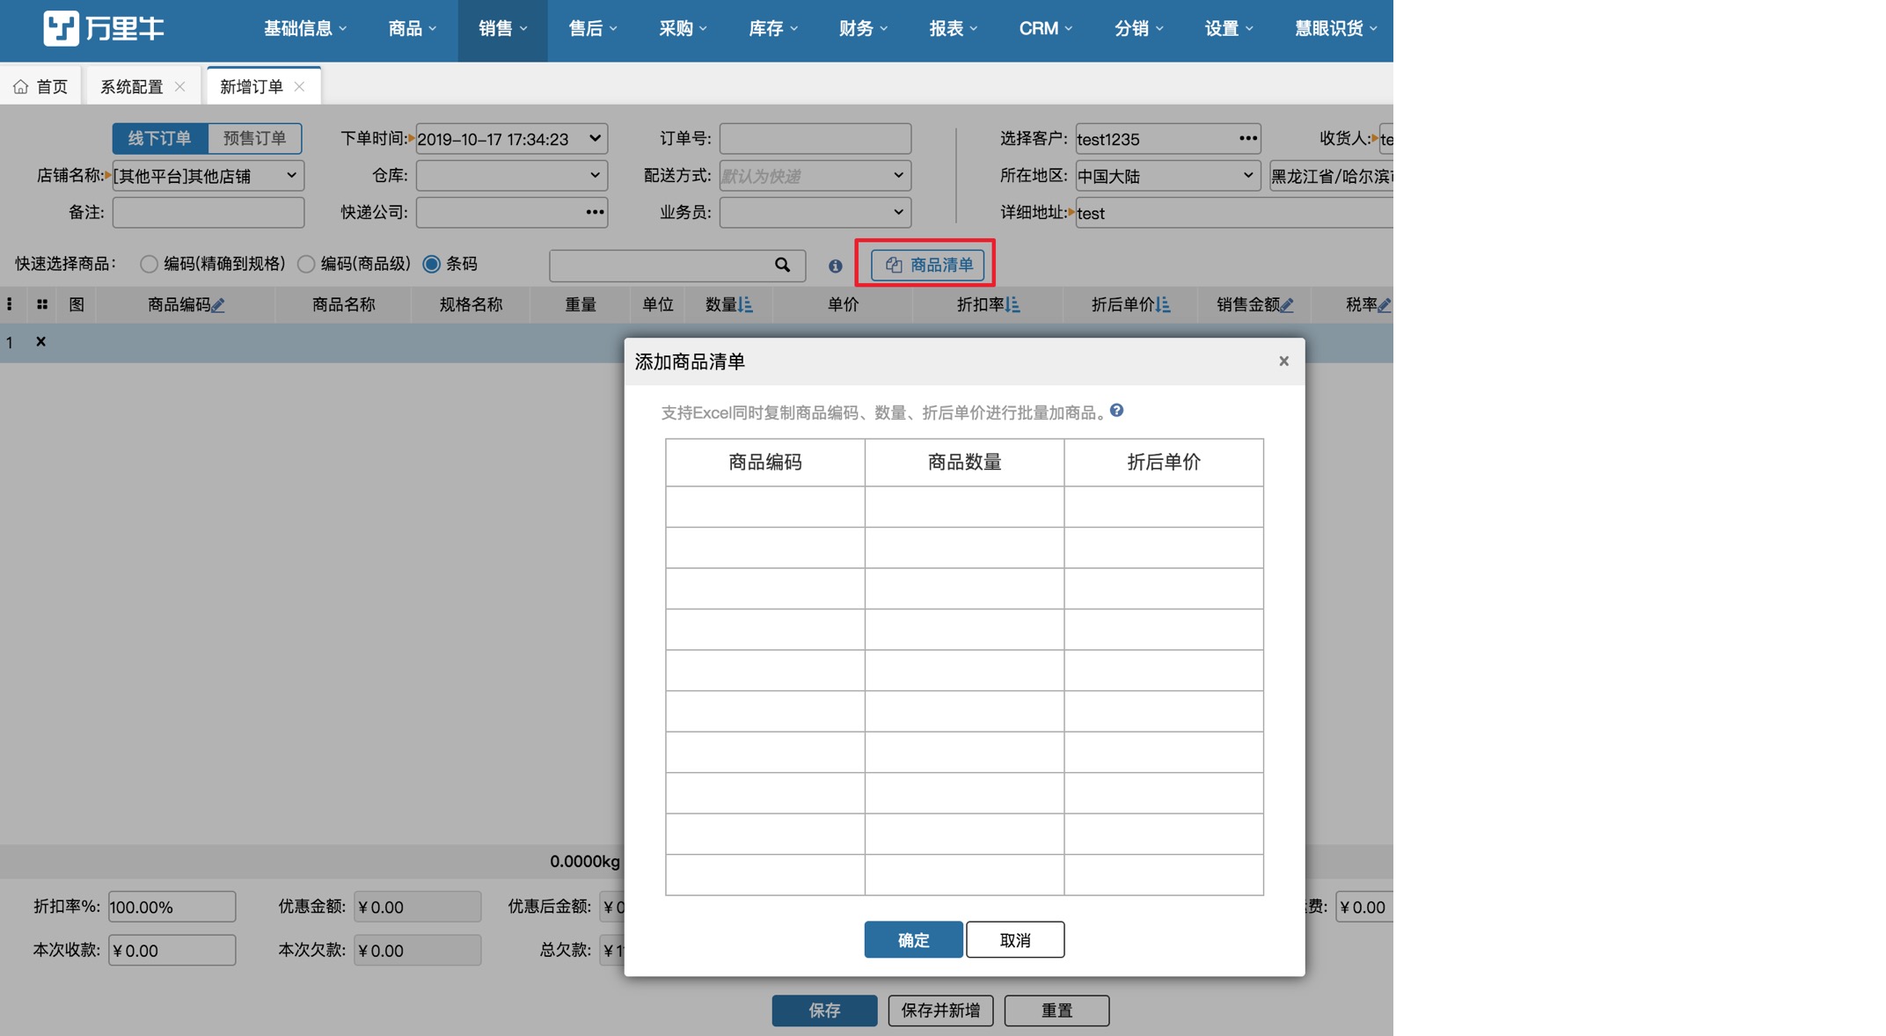
Task: Expand the 配送方式 dropdown
Action: [815, 176]
